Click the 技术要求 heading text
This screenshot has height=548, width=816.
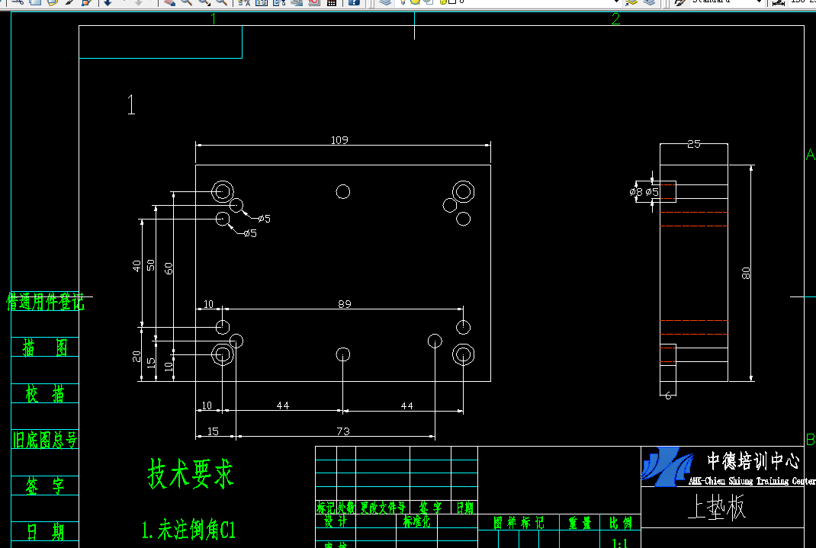pyautogui.click(x=191, y=473)
